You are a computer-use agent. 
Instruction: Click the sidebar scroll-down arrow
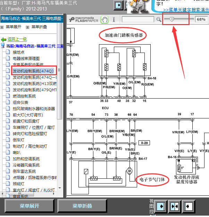point(60,188)
